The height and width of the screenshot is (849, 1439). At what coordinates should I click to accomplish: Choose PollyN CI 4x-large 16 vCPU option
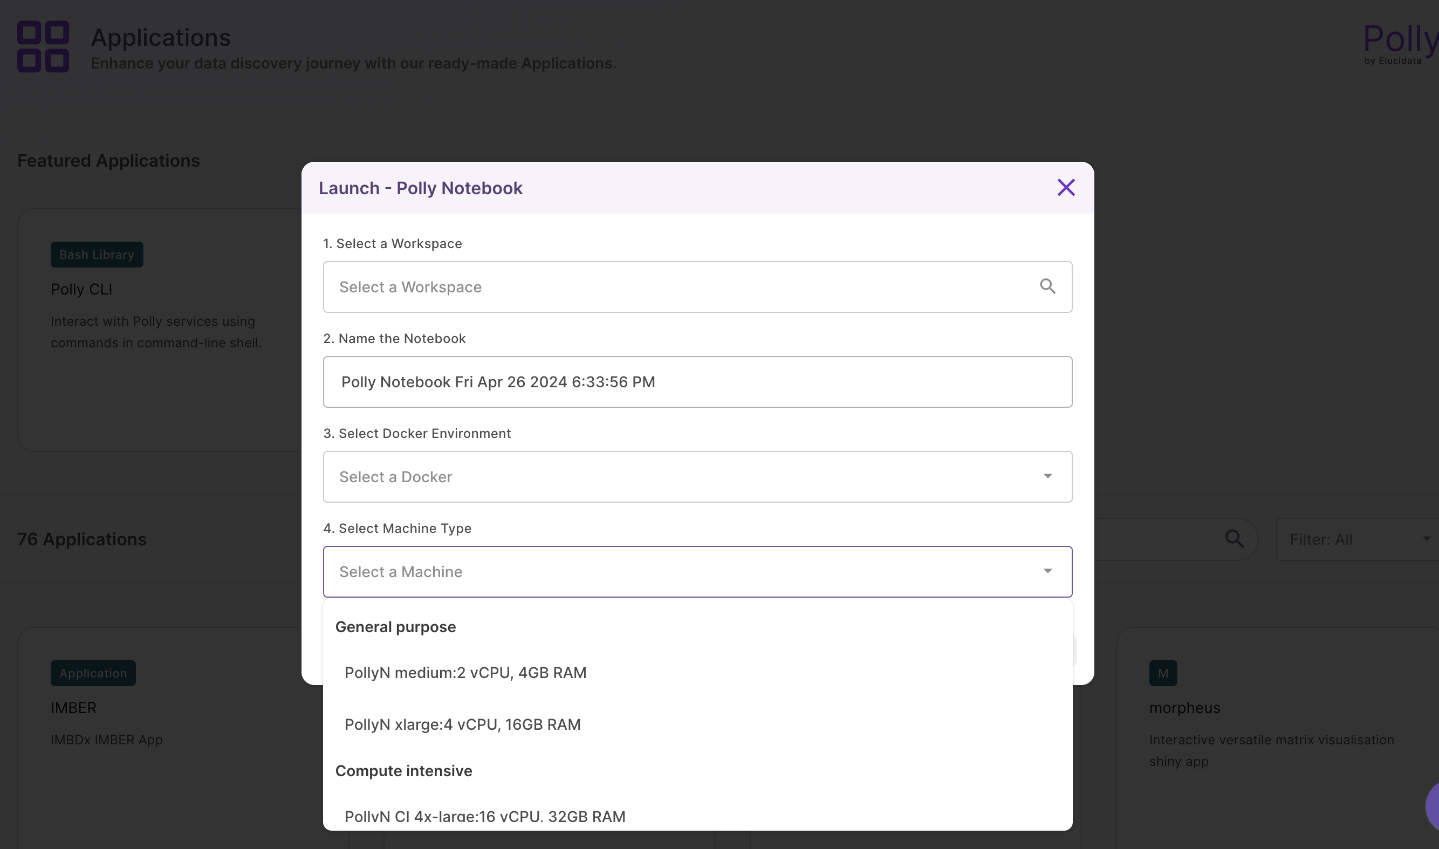tap(697, 817)
